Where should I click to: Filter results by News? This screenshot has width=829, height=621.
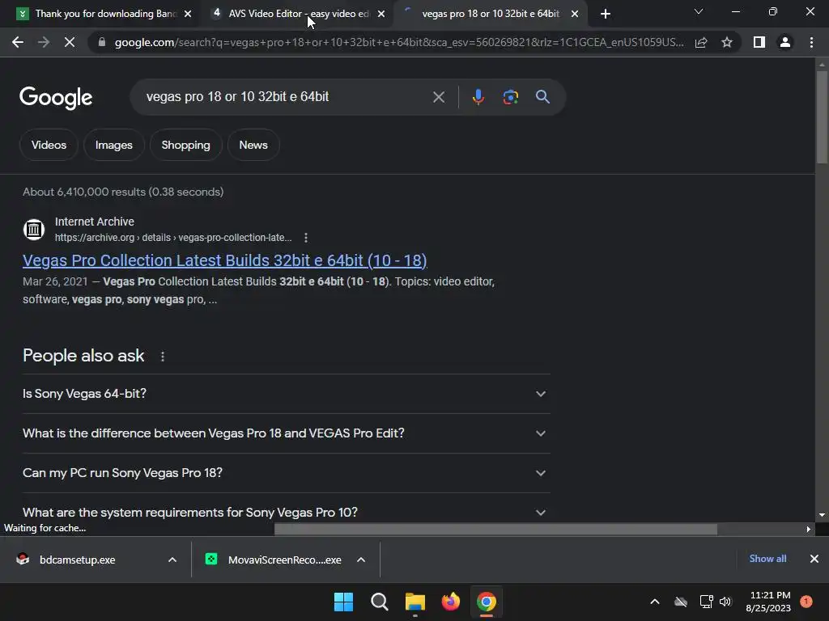pyautogui.click(x=253, y=145)
